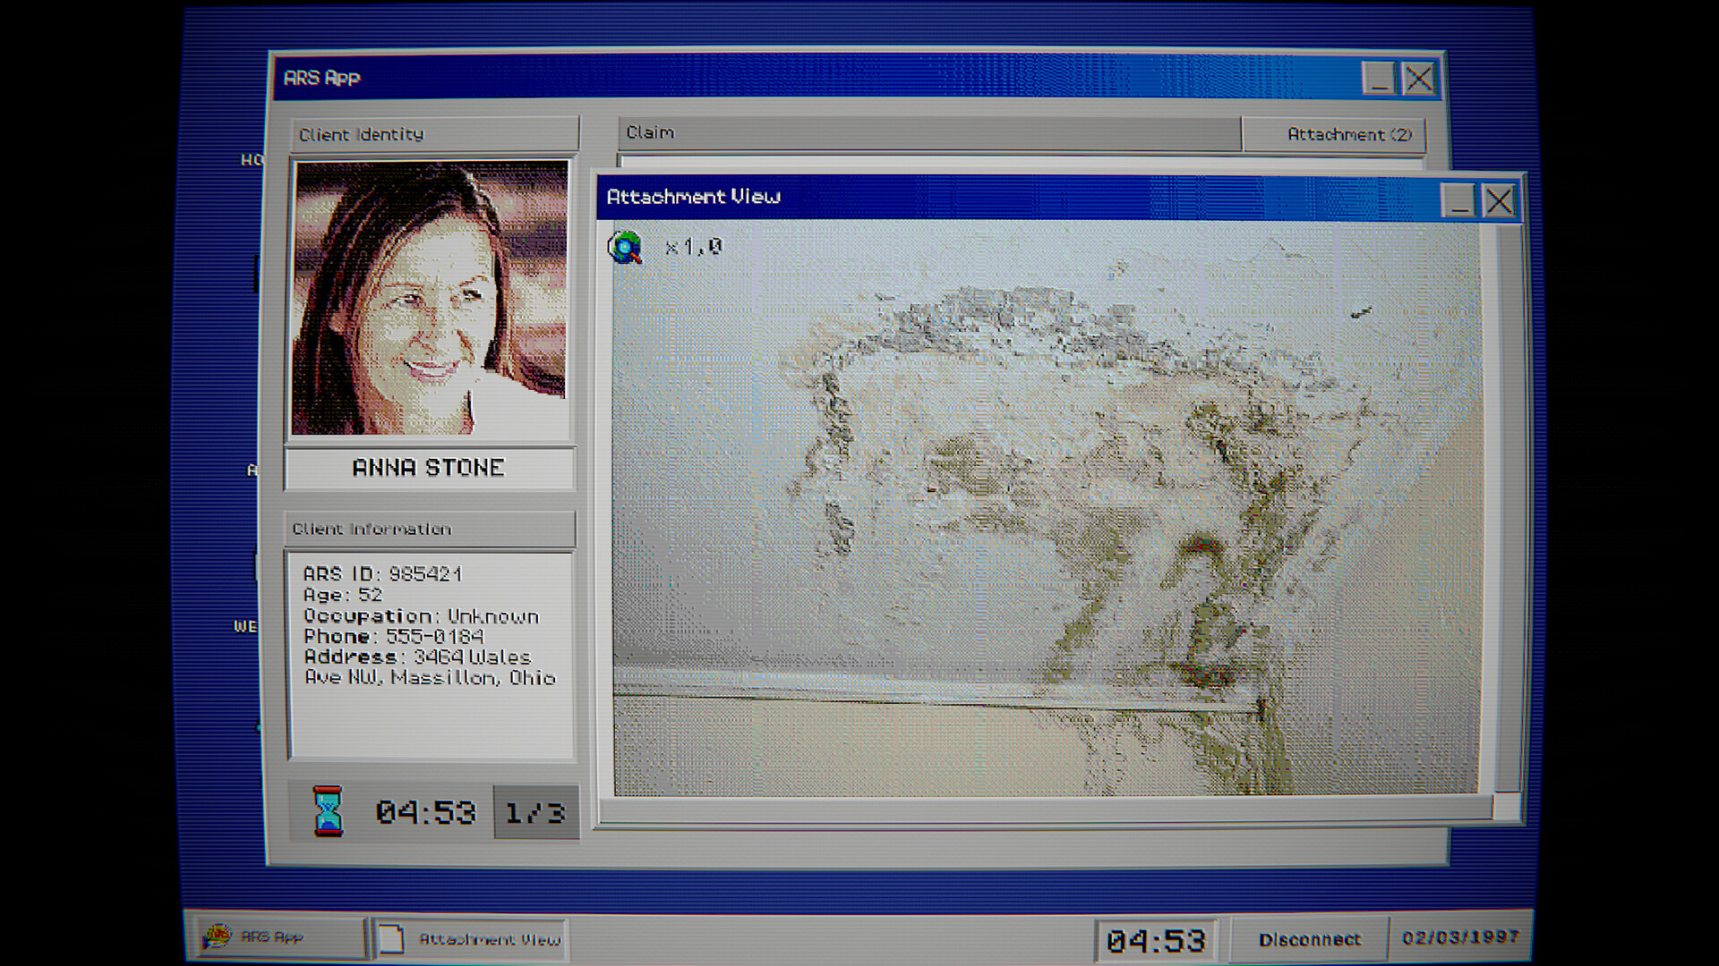The height and width of the screenshot is (966, 1719).
Task: Click the ANNA STONE name label
Action: [x=429, y=468]
